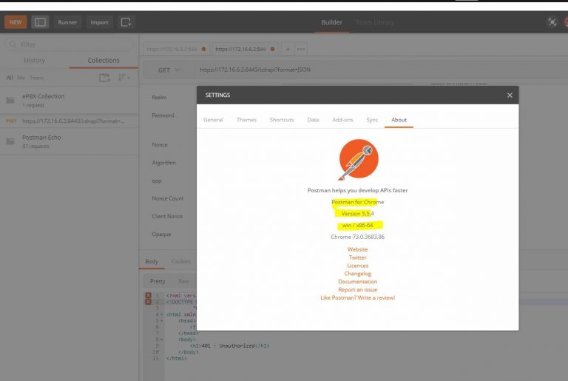Open the Changelog link
Viewport: 568px width, 381px height.
click(x=357, y=273)
